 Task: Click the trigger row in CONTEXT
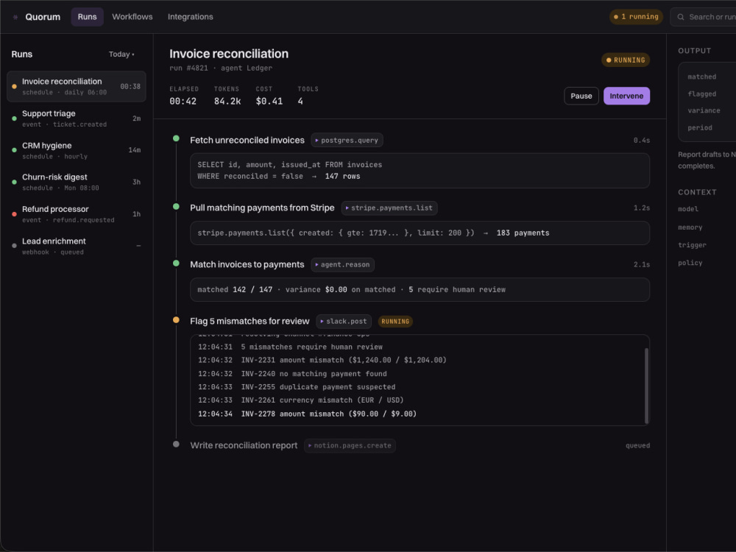(x=707, y=245)
